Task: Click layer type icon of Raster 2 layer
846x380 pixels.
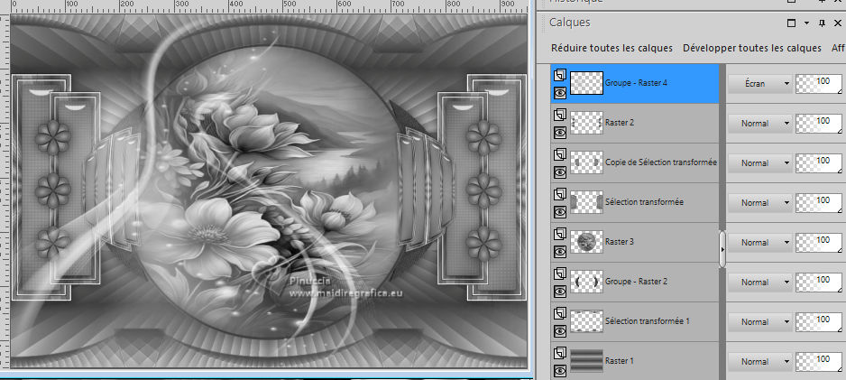Action: pyautogui.click(x=559, y=115)
